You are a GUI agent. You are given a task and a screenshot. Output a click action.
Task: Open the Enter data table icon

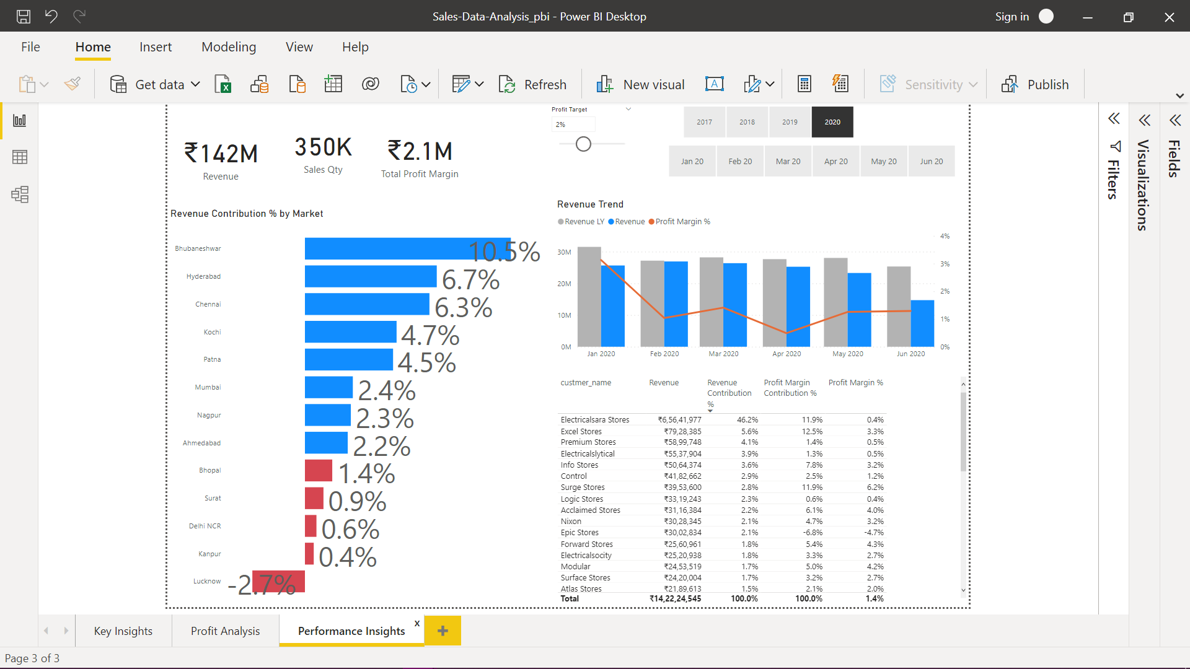click(333, 84)
